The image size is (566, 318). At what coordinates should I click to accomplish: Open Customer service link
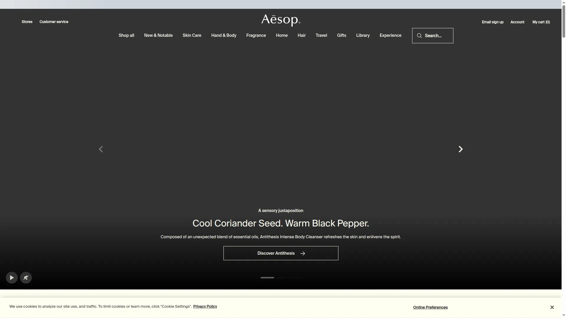[54, 22]
